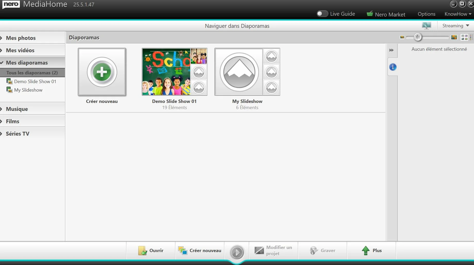
Task: Click the streaming device monitor icon
Action: 427,25
